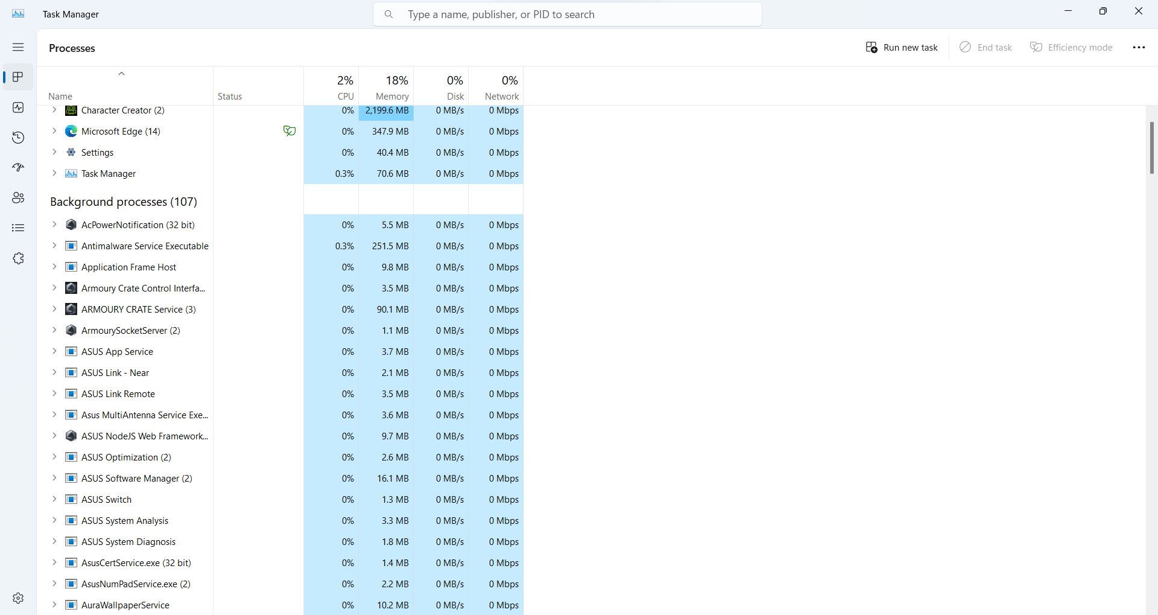The width and height of the screenshot is (1158, 615).
Task: Open the Details page icon
Action: (18, 228)
